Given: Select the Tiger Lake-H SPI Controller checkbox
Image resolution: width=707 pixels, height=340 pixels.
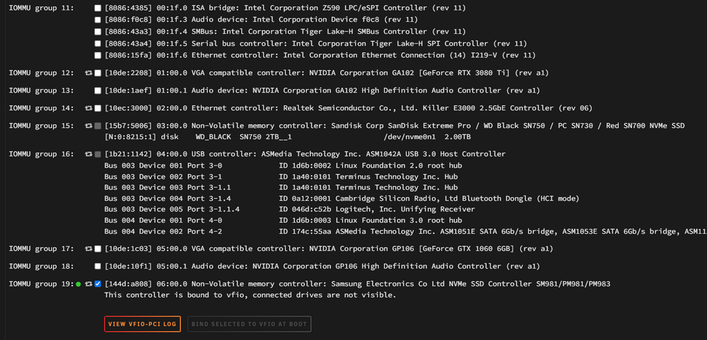Looking at the screenshot, I should click(x=98, y=43).
